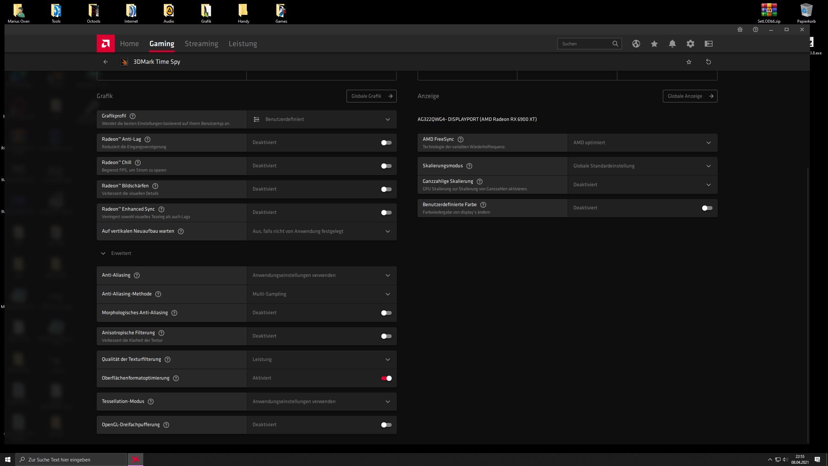Image resolution: width=828 pixels, height=466 pixels.
Task: Click the taskbar volume icon
Action: click(785, 460)
